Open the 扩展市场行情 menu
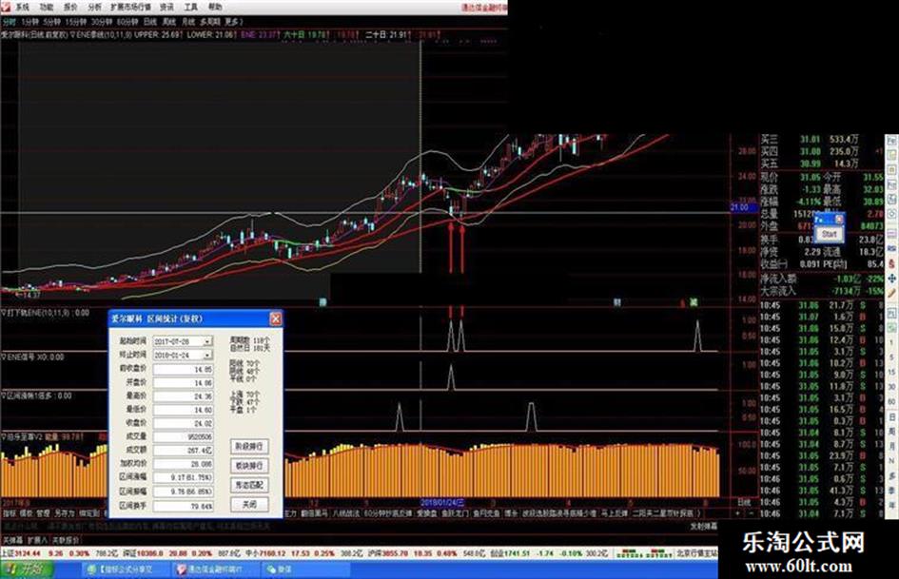The image size is (899, 579). (130, 7)
